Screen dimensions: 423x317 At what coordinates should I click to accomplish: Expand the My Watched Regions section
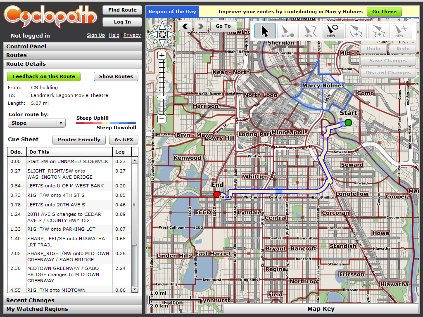pos(73,309)
